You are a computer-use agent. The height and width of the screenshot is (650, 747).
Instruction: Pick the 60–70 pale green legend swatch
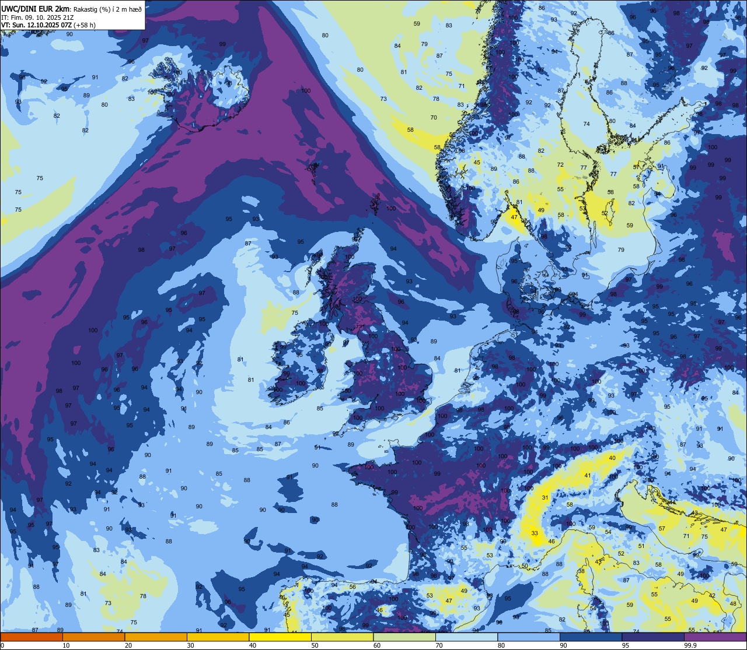[x=404, y=637]
